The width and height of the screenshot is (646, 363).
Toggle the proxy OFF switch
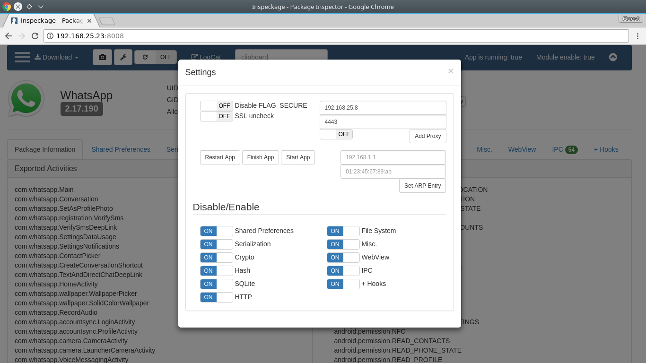[x=336, y=134]
